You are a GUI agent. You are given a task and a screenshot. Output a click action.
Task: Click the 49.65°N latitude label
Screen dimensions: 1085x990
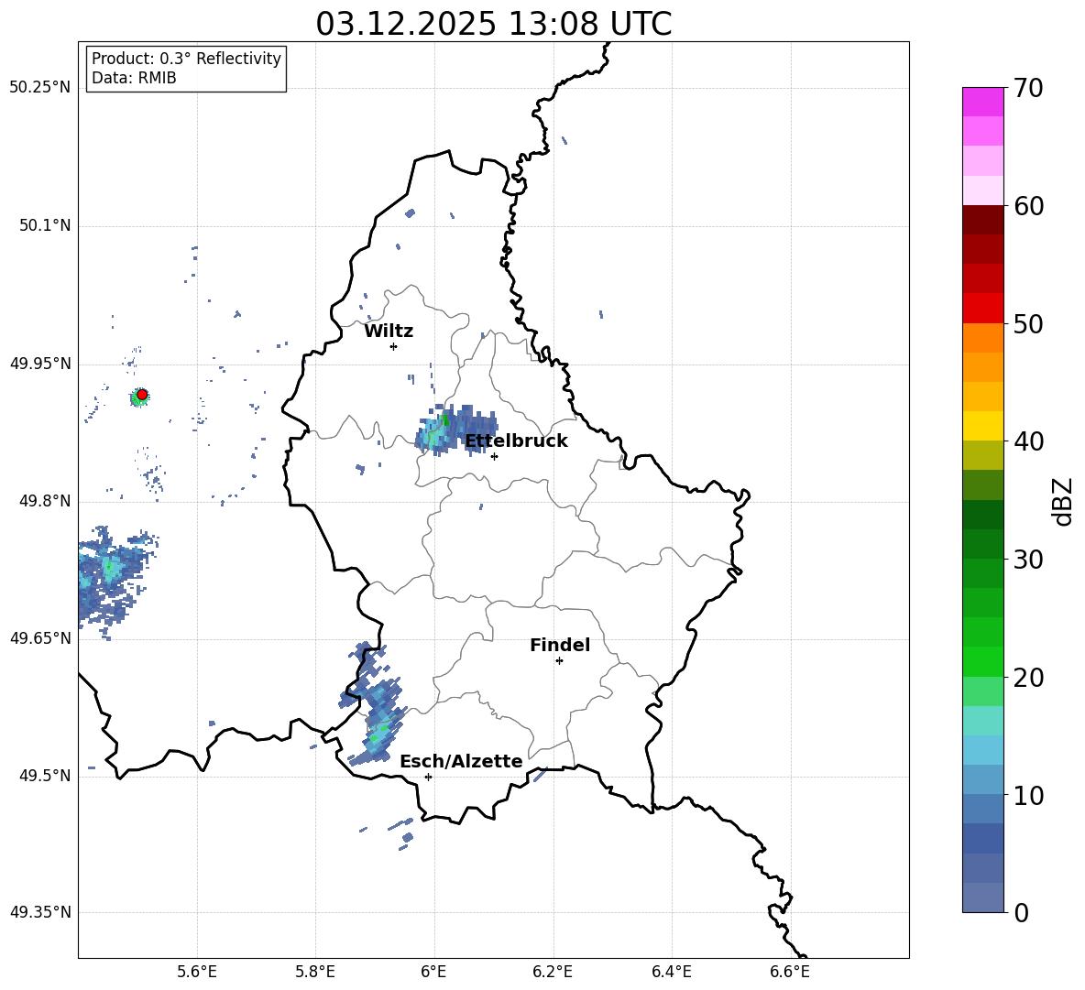[40, 638]
